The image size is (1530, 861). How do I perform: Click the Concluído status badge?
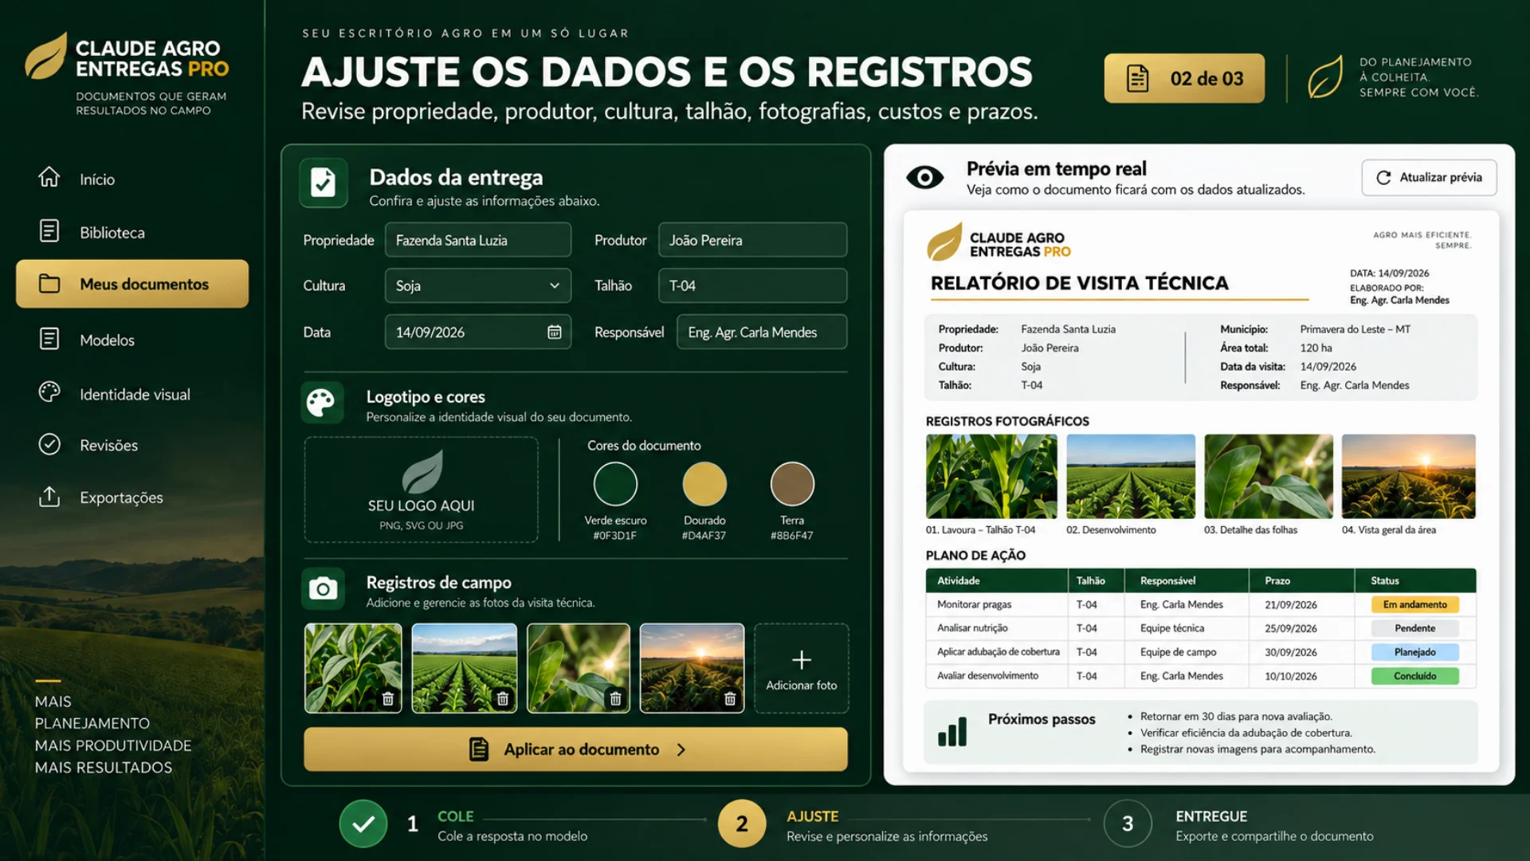click(x=1414, y=676)
